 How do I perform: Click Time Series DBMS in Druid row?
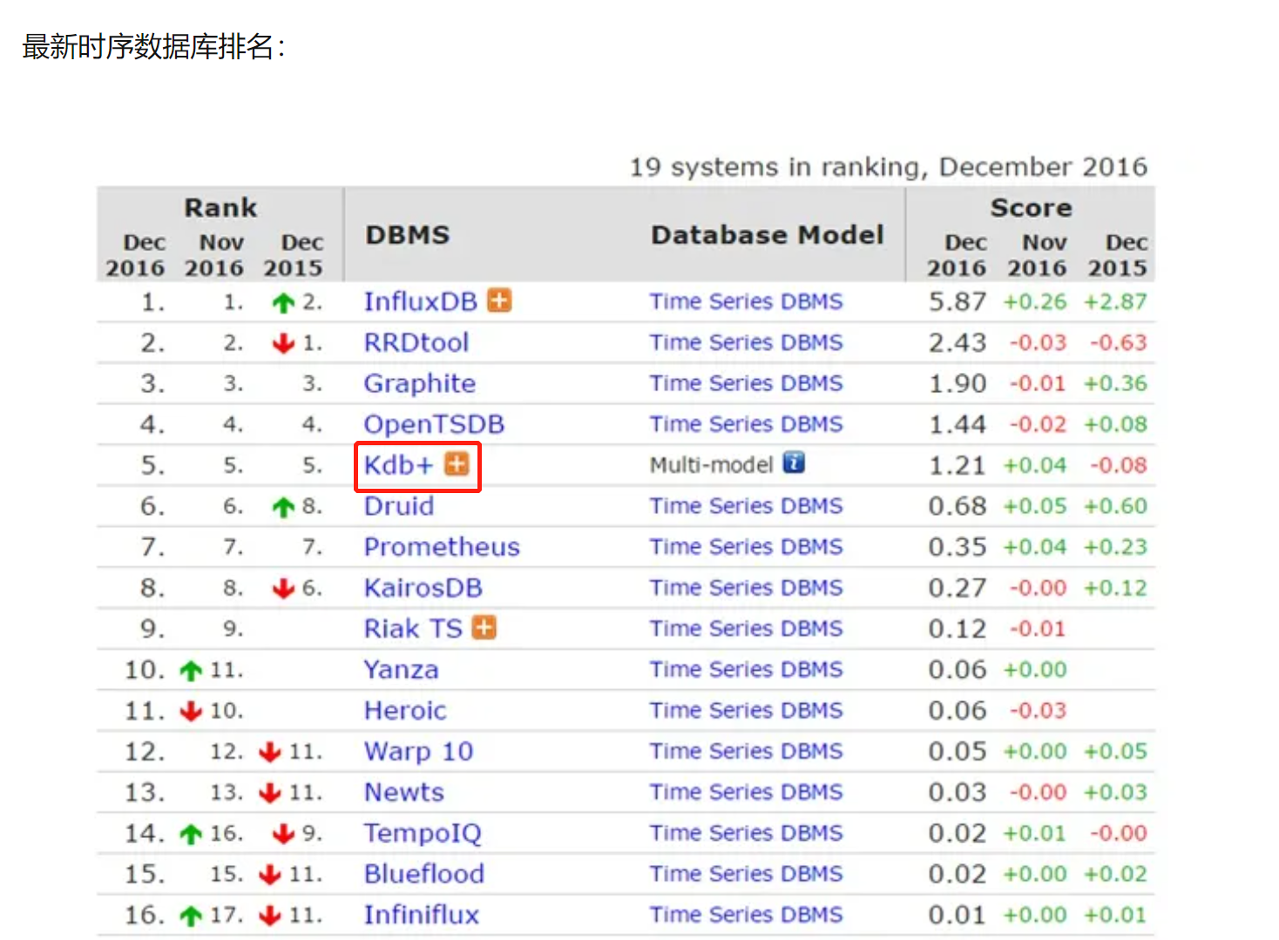(x=747, y=506)
